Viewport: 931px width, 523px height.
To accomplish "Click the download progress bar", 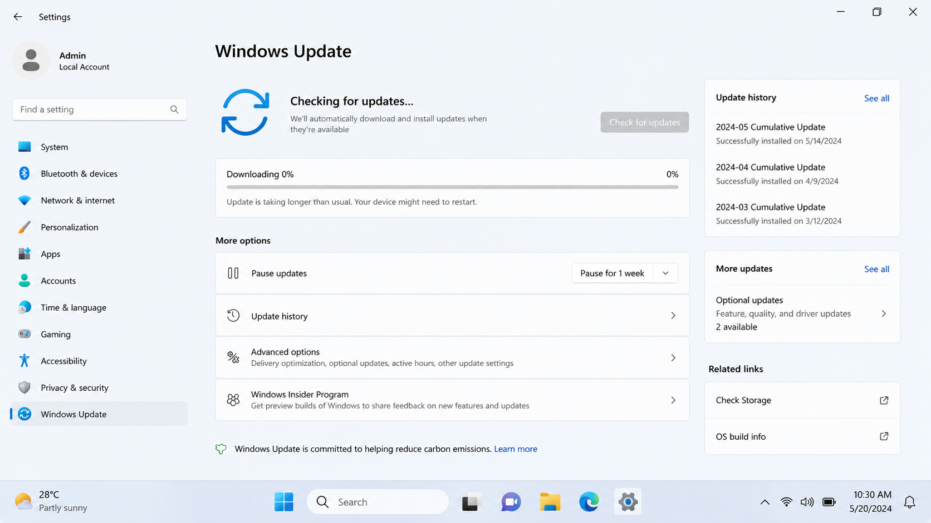I will [x=452, y=187].
